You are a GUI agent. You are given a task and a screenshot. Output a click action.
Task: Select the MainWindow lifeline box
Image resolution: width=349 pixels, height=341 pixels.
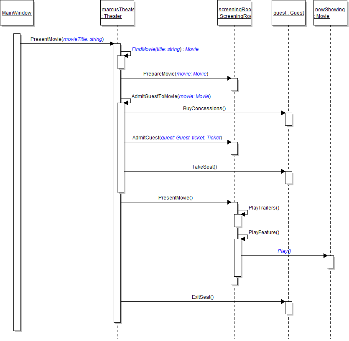tap(17, 13)
